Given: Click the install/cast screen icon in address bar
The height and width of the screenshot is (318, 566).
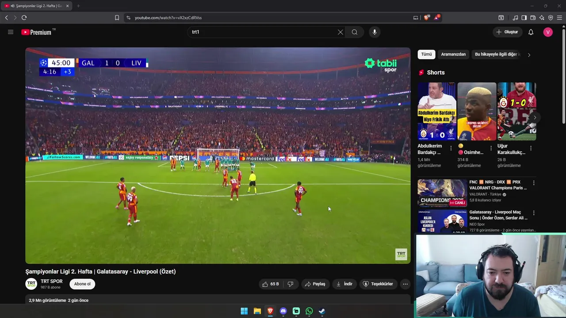Looking at the screenshot, I should [416, 18].
